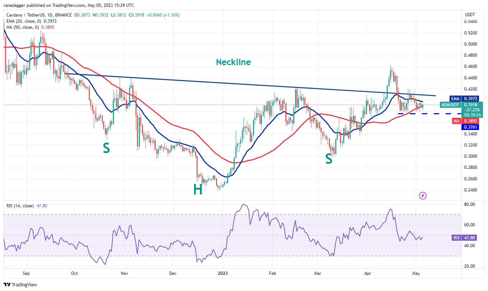Screen dimensions: 488x291
Task: Select the left S shoulder label
Action: click(106, 148)
